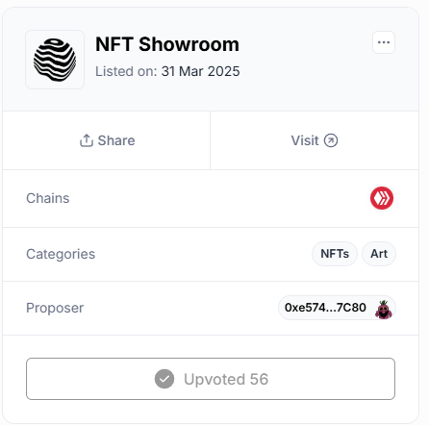The height and width of the screenshot is (425, 429).
Task: Click the NFT Showroom striped sphere logo
Action: click(x=55, y=60)
